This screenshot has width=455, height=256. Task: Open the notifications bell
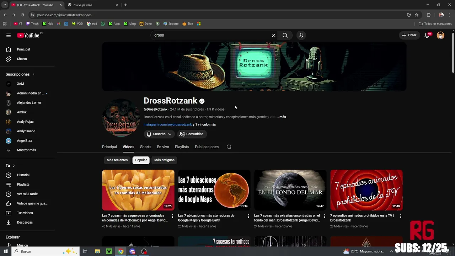[x=427, y=35]
